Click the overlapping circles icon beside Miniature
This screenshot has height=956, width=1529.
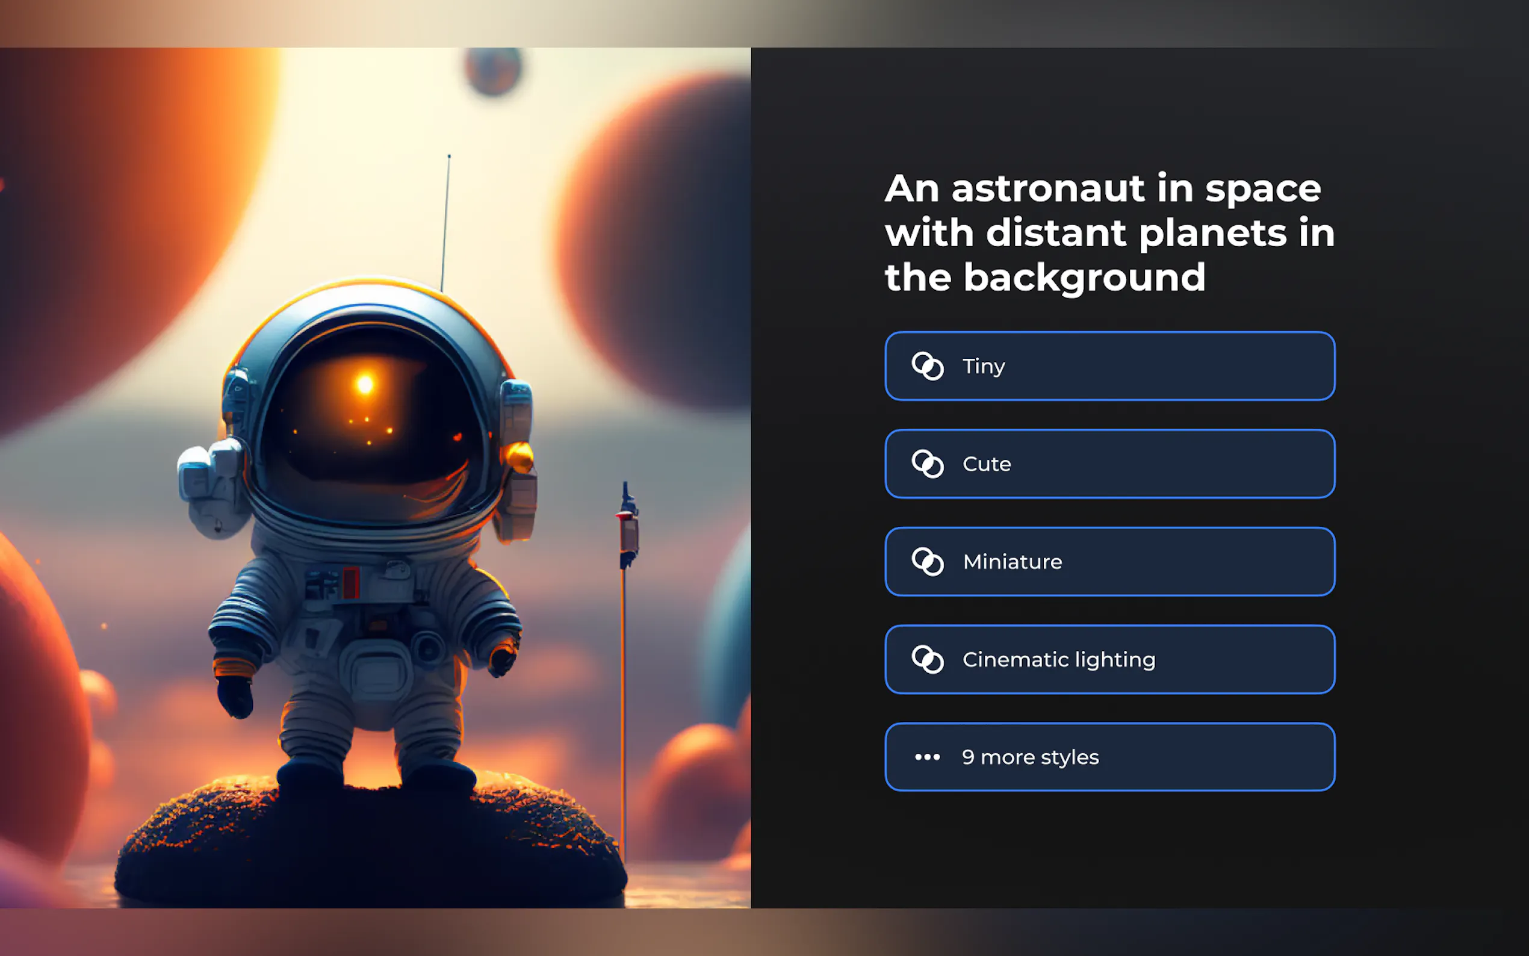tap(927, 562)
